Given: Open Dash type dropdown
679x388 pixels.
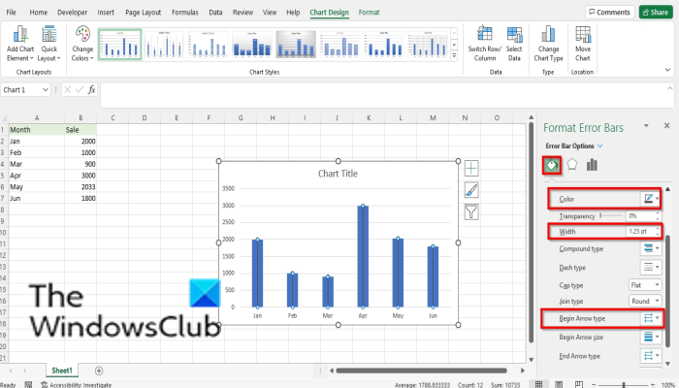Looking at the screenshot, I should click(x=651, y=267).
